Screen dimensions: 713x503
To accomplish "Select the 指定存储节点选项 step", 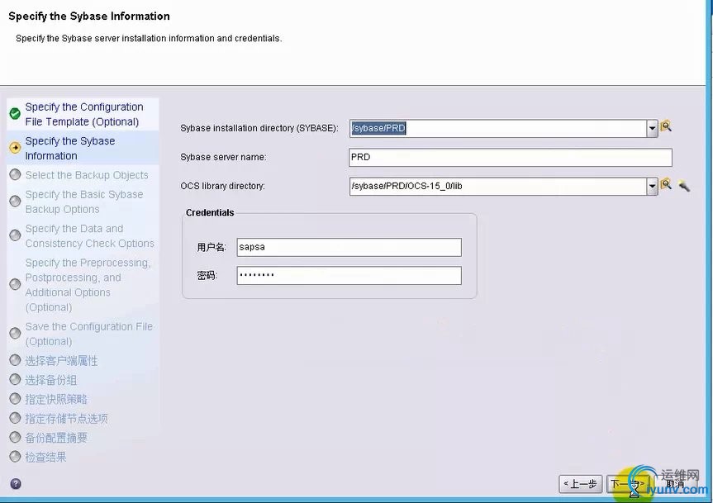I will tap(66, 419).
